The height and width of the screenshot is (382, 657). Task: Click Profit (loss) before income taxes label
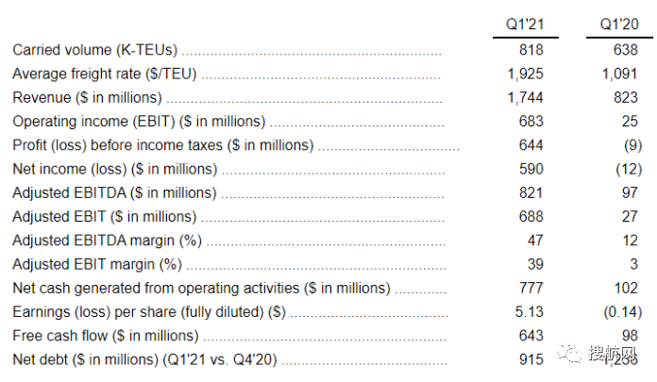point(162,144)
